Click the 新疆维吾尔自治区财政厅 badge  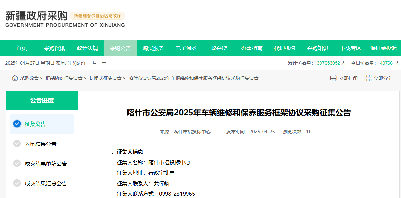pos(97,16)
